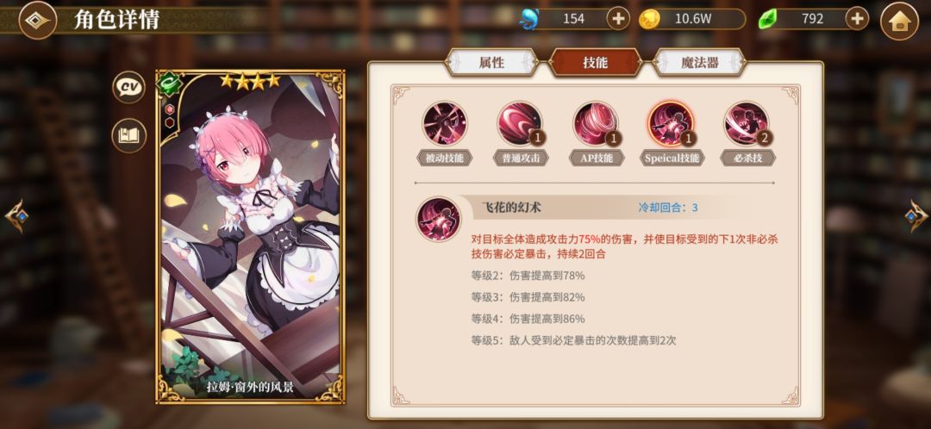Switch to the 属性 attributes tab
931x429 pixels.
[x=491, y=62]
